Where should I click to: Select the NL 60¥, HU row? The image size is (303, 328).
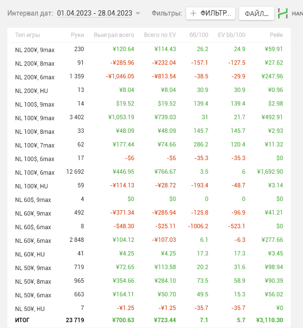click(x=149, y=254)
